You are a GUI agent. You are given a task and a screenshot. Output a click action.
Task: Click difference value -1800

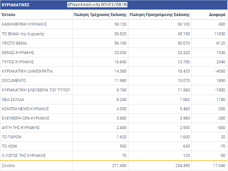(220, 90)
